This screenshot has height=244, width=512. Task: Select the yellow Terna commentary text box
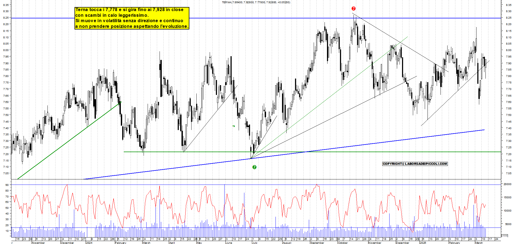pyautogui.click(x=132, y=18)
